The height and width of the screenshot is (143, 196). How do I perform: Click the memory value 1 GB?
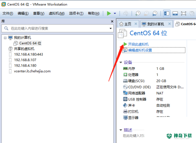coord(160,69)
